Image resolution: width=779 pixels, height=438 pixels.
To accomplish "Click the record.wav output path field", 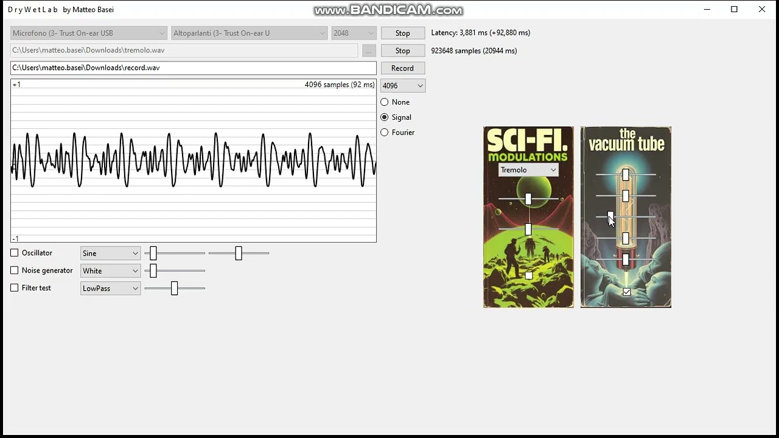I will pyautogui.click(x=194, y=68).
